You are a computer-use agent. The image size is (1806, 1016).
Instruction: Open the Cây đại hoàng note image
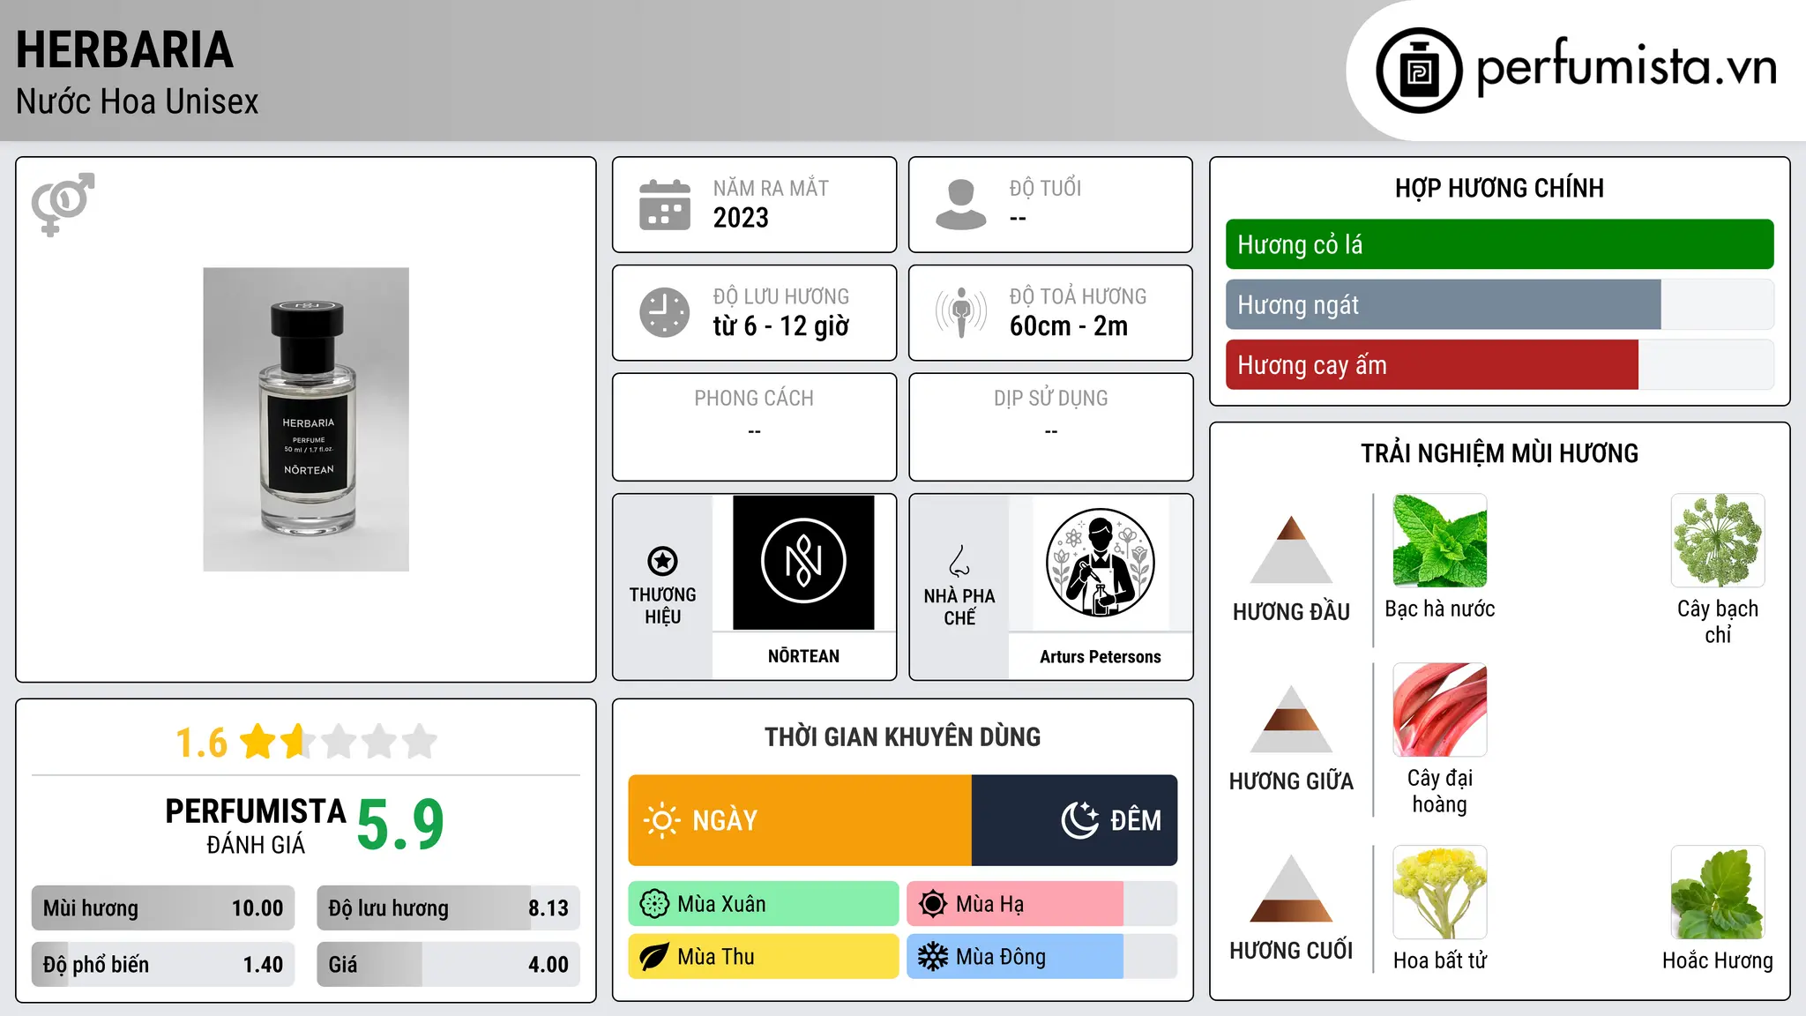(1440, 710)
